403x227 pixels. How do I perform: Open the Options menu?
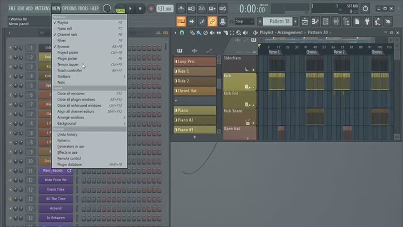69,9
